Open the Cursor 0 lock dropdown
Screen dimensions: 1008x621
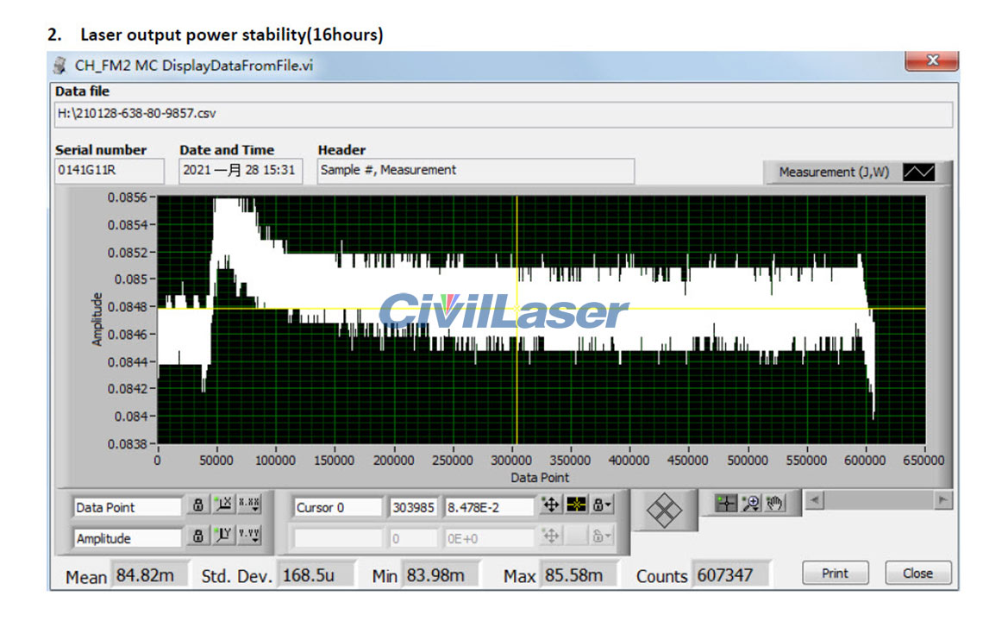click(601, 506)
